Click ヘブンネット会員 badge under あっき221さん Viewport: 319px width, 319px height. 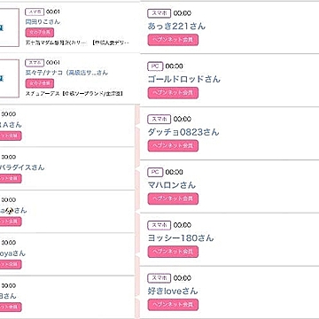click(173, 40)
